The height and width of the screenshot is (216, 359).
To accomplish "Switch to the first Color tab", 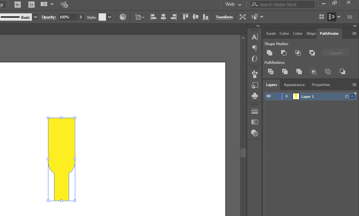I will 284,34.
